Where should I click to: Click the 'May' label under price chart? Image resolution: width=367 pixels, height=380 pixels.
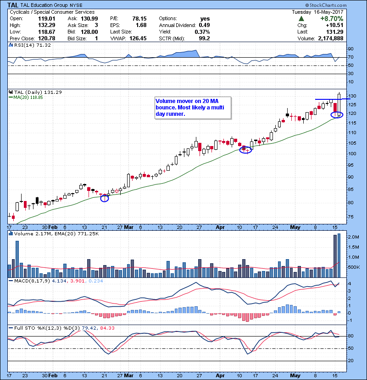pos(295,228)
